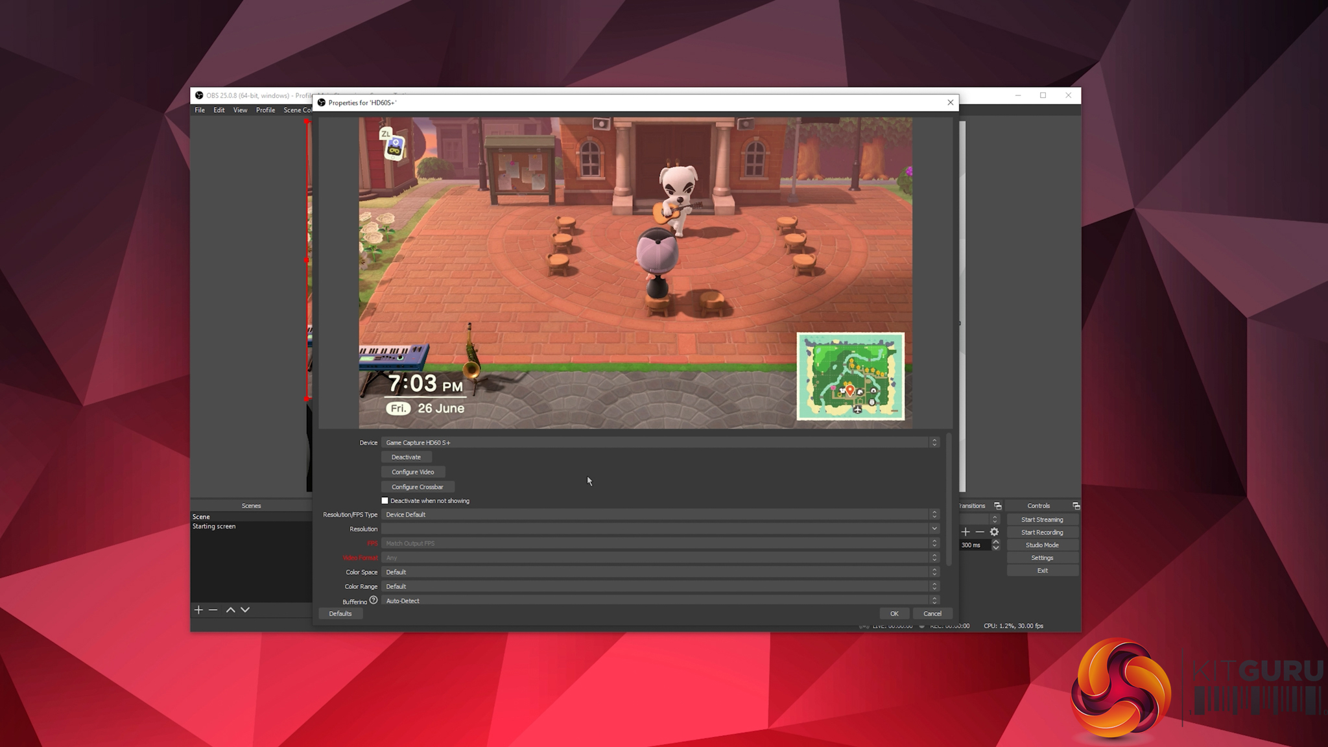Viewport: 1328px width, 747px height.
Task: Move scene up with arrow icon
Action: click(230, 610)
